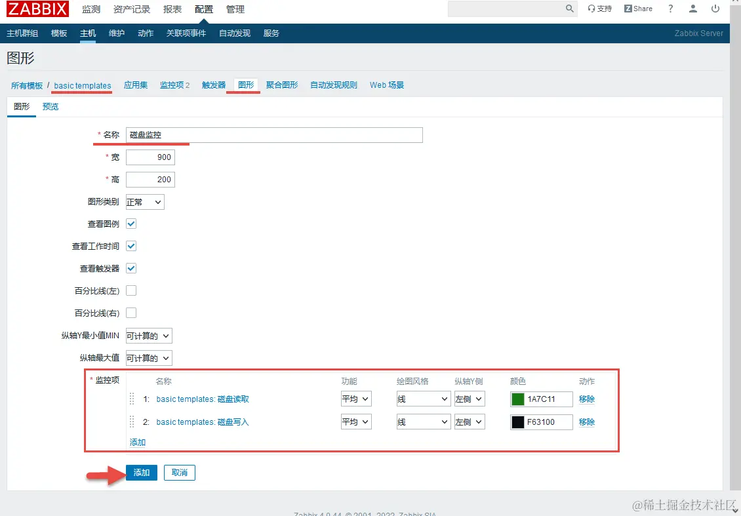Screen dimensions: 741x516
Task: Click the 取消 button
Action: [179, 472]
